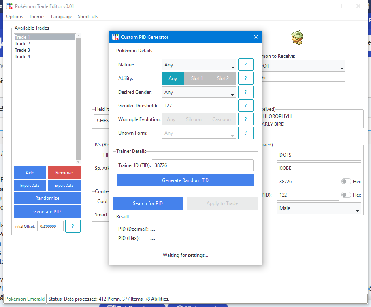Select Trade 3 in the list

click(x=23, y=50)
